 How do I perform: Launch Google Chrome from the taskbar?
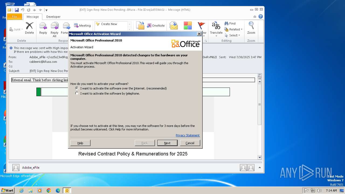49,190
